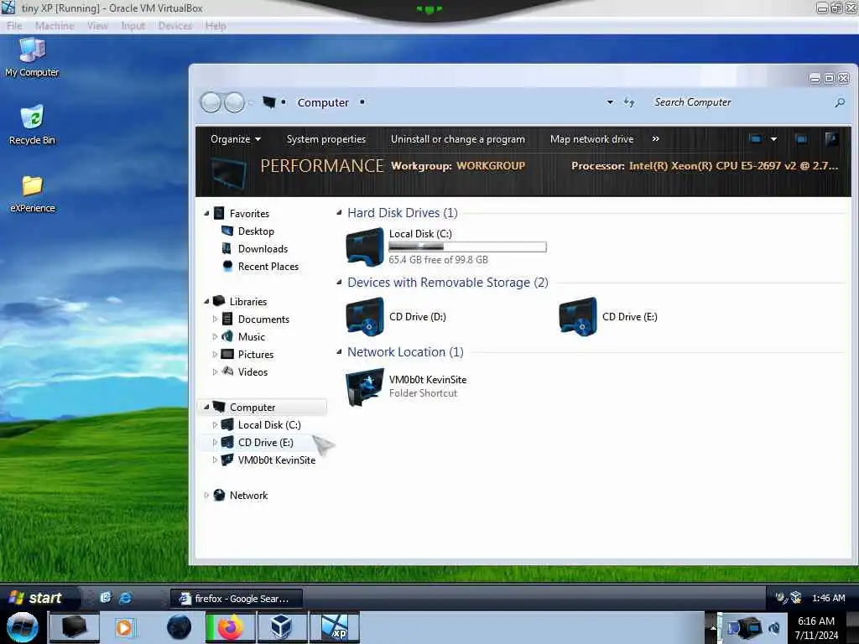
Task: Click the Forward navigation button in Explorer
Action: tap(235, 102)
